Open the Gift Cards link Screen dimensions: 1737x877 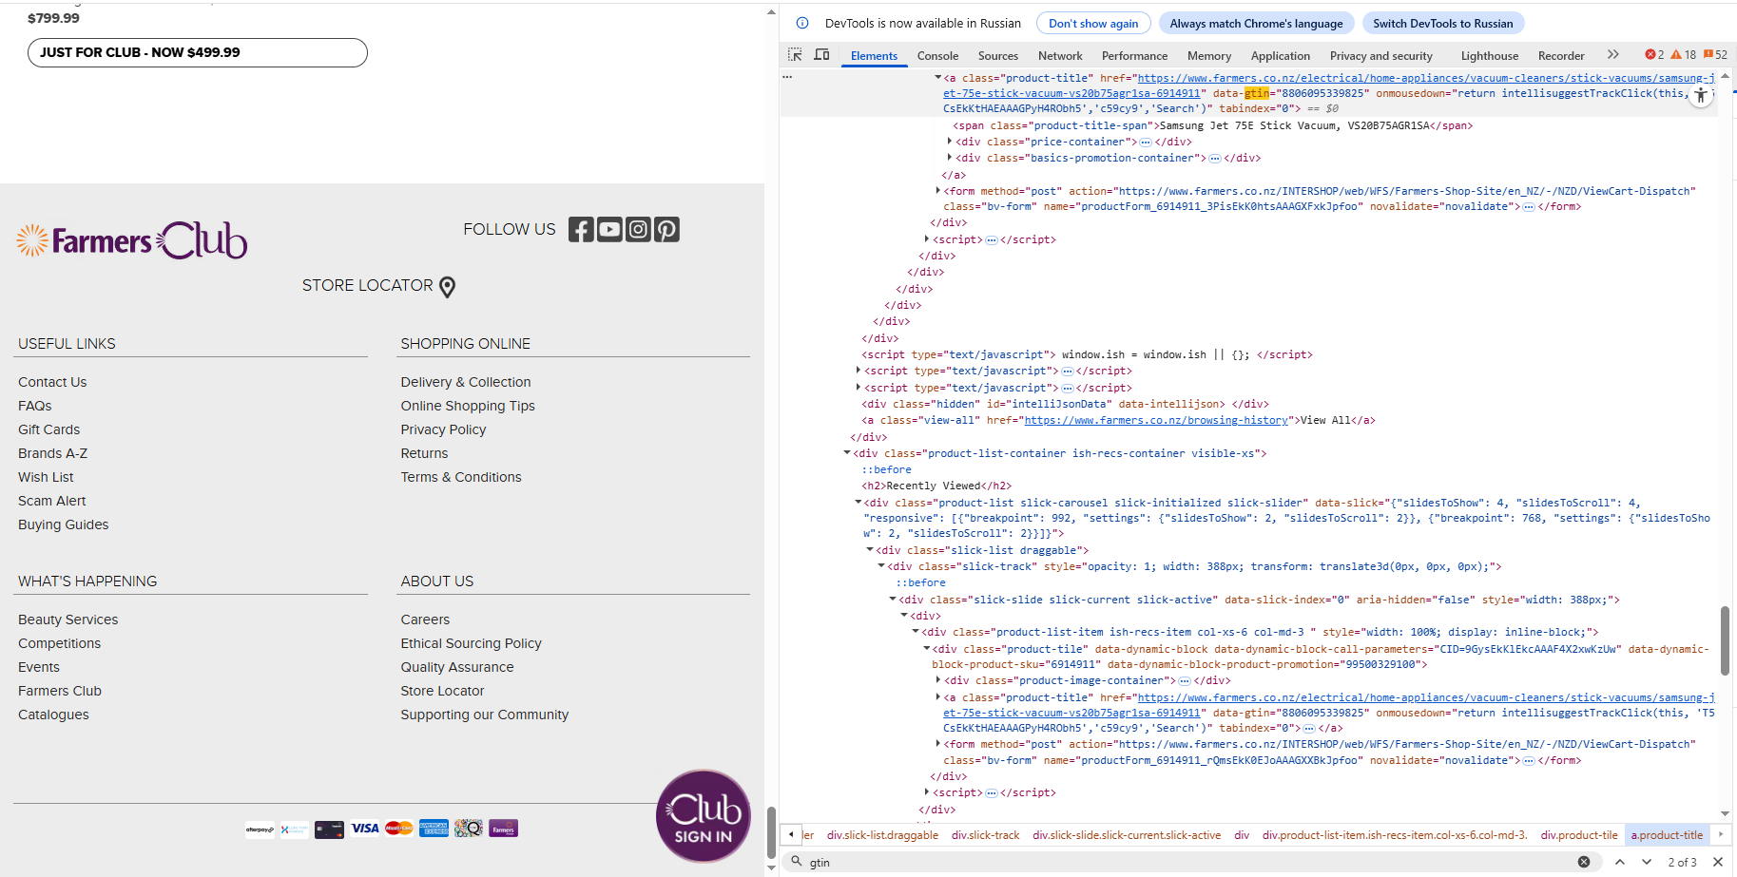(49, 429)
